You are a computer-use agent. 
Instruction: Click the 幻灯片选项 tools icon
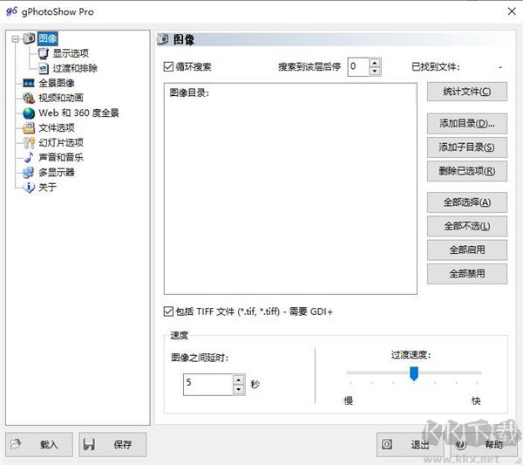[x=29, y=142]
